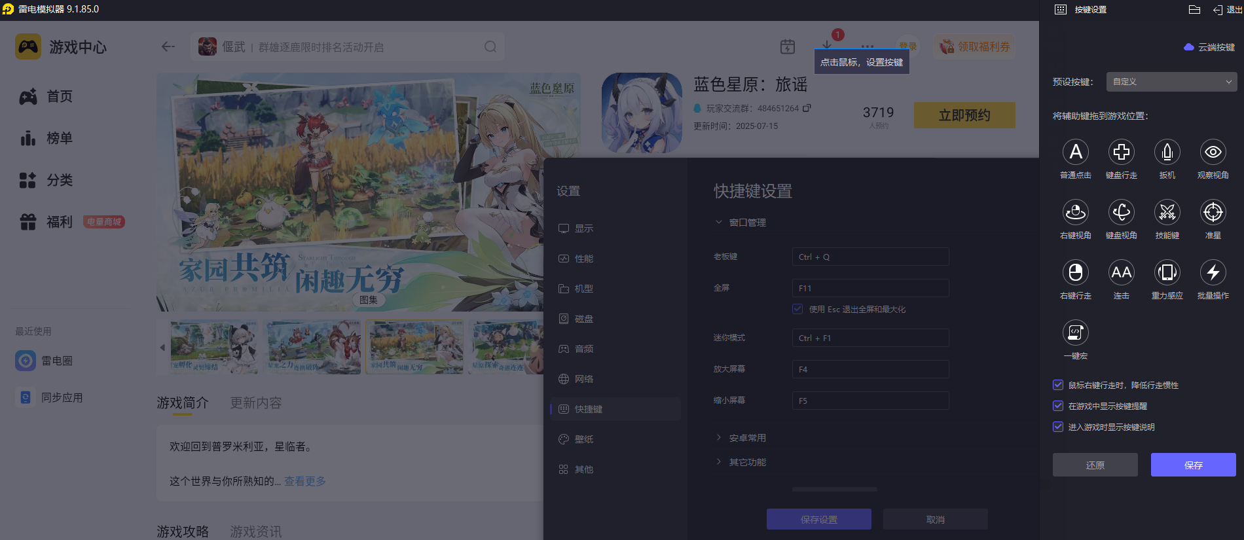Go to 首页 in the sidebar

coord(46,96)
